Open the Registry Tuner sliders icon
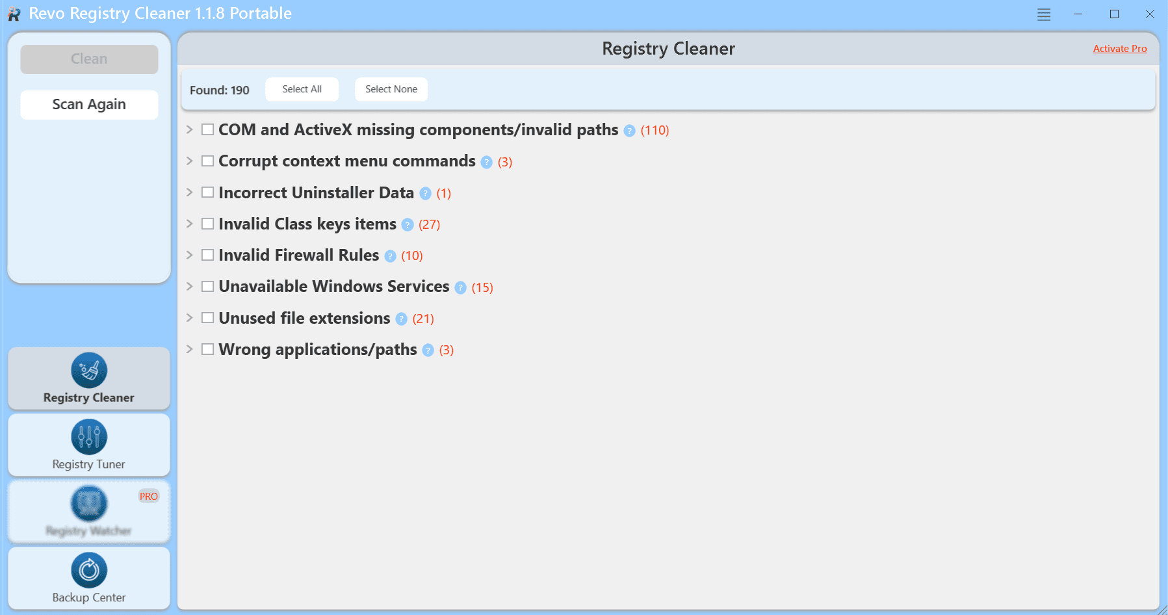1168x615 pixels. 89,437
